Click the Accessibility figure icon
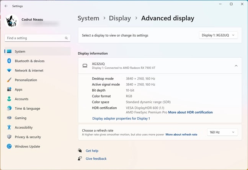Image resolution: width=248 pixels, height=170 pixels. pyautogui.click(x=9, y=128)
